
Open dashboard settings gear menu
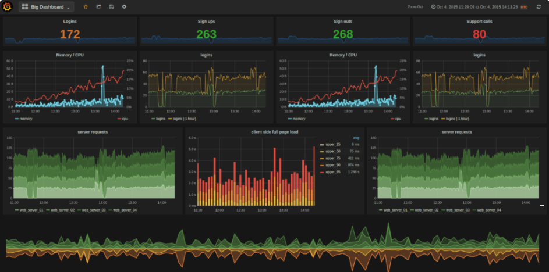124,7
